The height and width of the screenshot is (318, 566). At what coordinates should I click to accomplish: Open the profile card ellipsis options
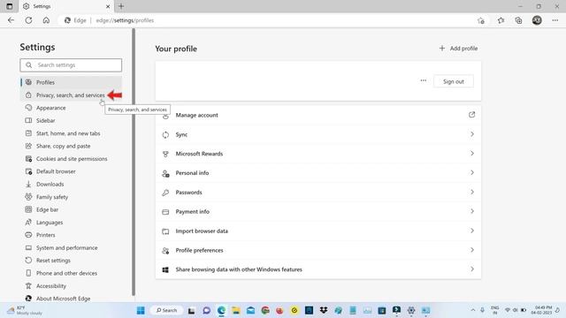[424, 80]
